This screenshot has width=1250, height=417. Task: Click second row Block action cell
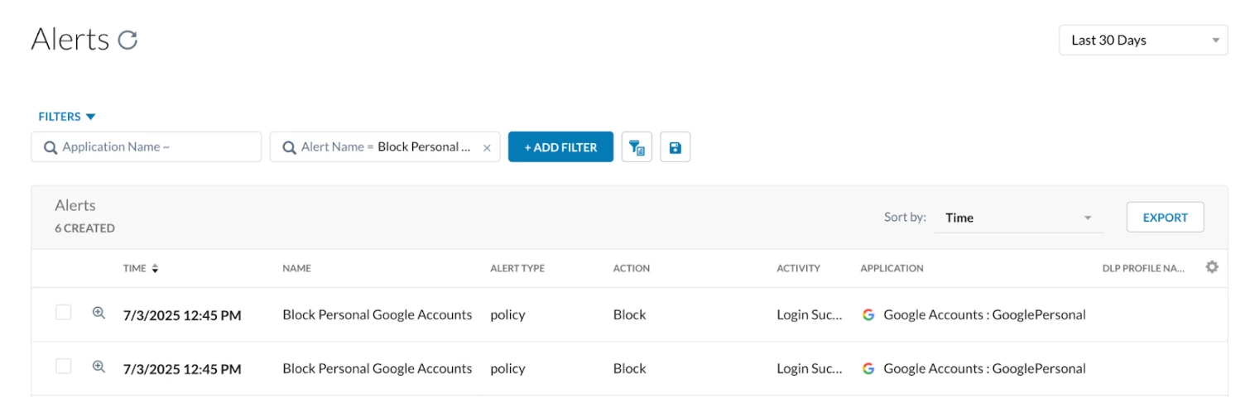click(x=630, y=368)
